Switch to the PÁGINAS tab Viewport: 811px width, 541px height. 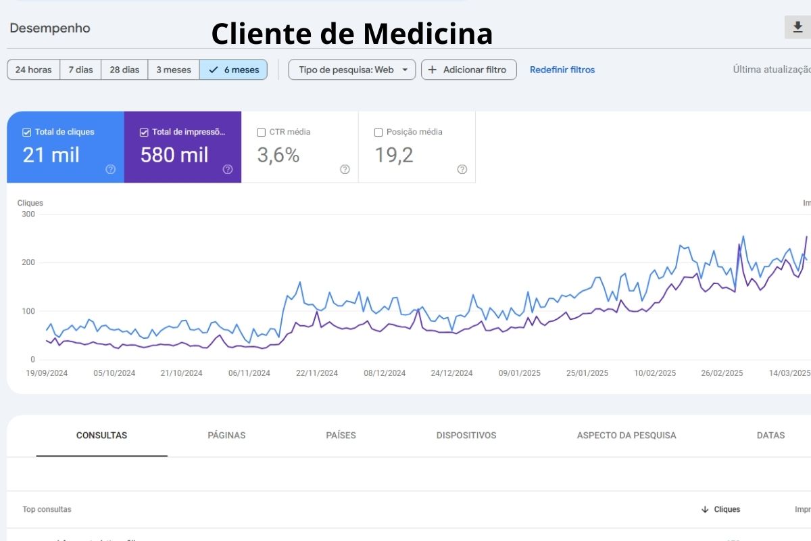click(x=226, y=436)
